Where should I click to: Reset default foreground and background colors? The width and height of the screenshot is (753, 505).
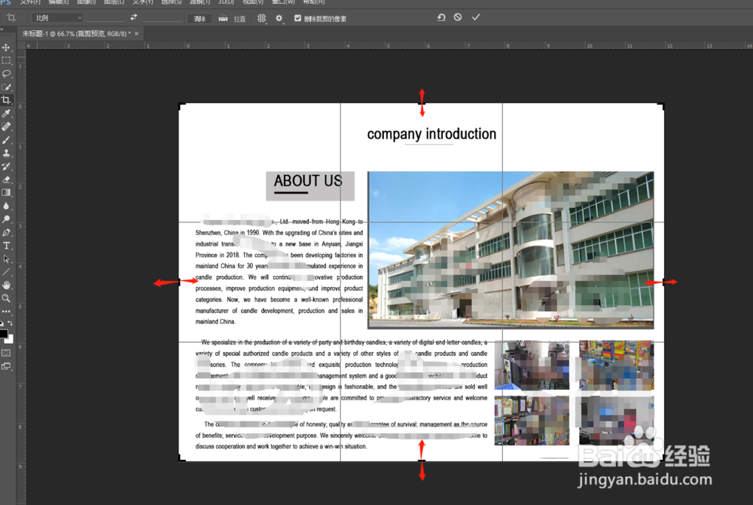tap(2, 323)
